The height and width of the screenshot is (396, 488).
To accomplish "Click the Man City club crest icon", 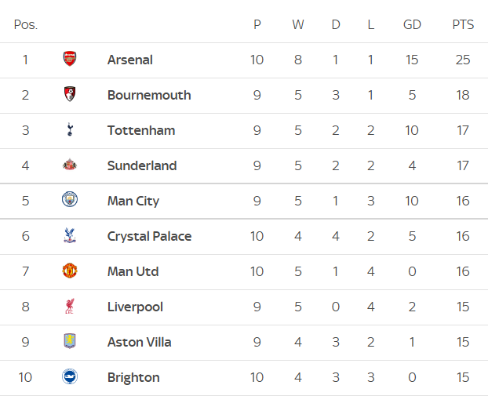I will click(x=70, y=201).
